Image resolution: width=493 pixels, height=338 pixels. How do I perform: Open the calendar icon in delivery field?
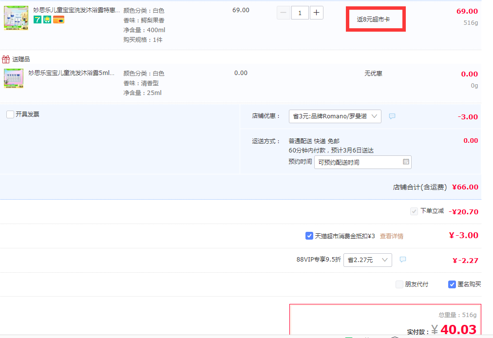[406, 162]
